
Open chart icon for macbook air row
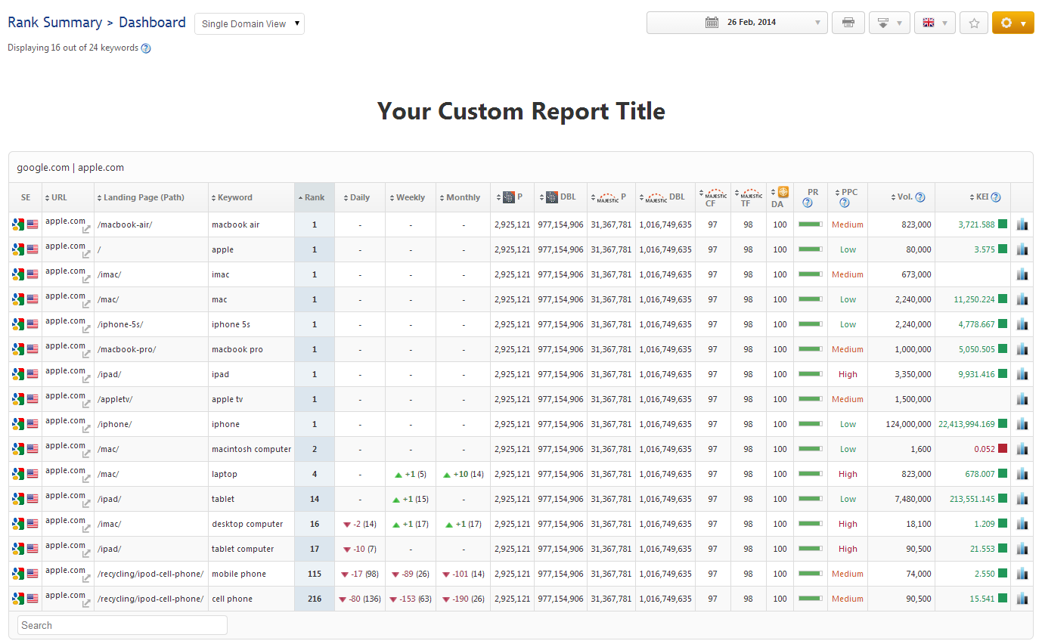(1022, 224)
